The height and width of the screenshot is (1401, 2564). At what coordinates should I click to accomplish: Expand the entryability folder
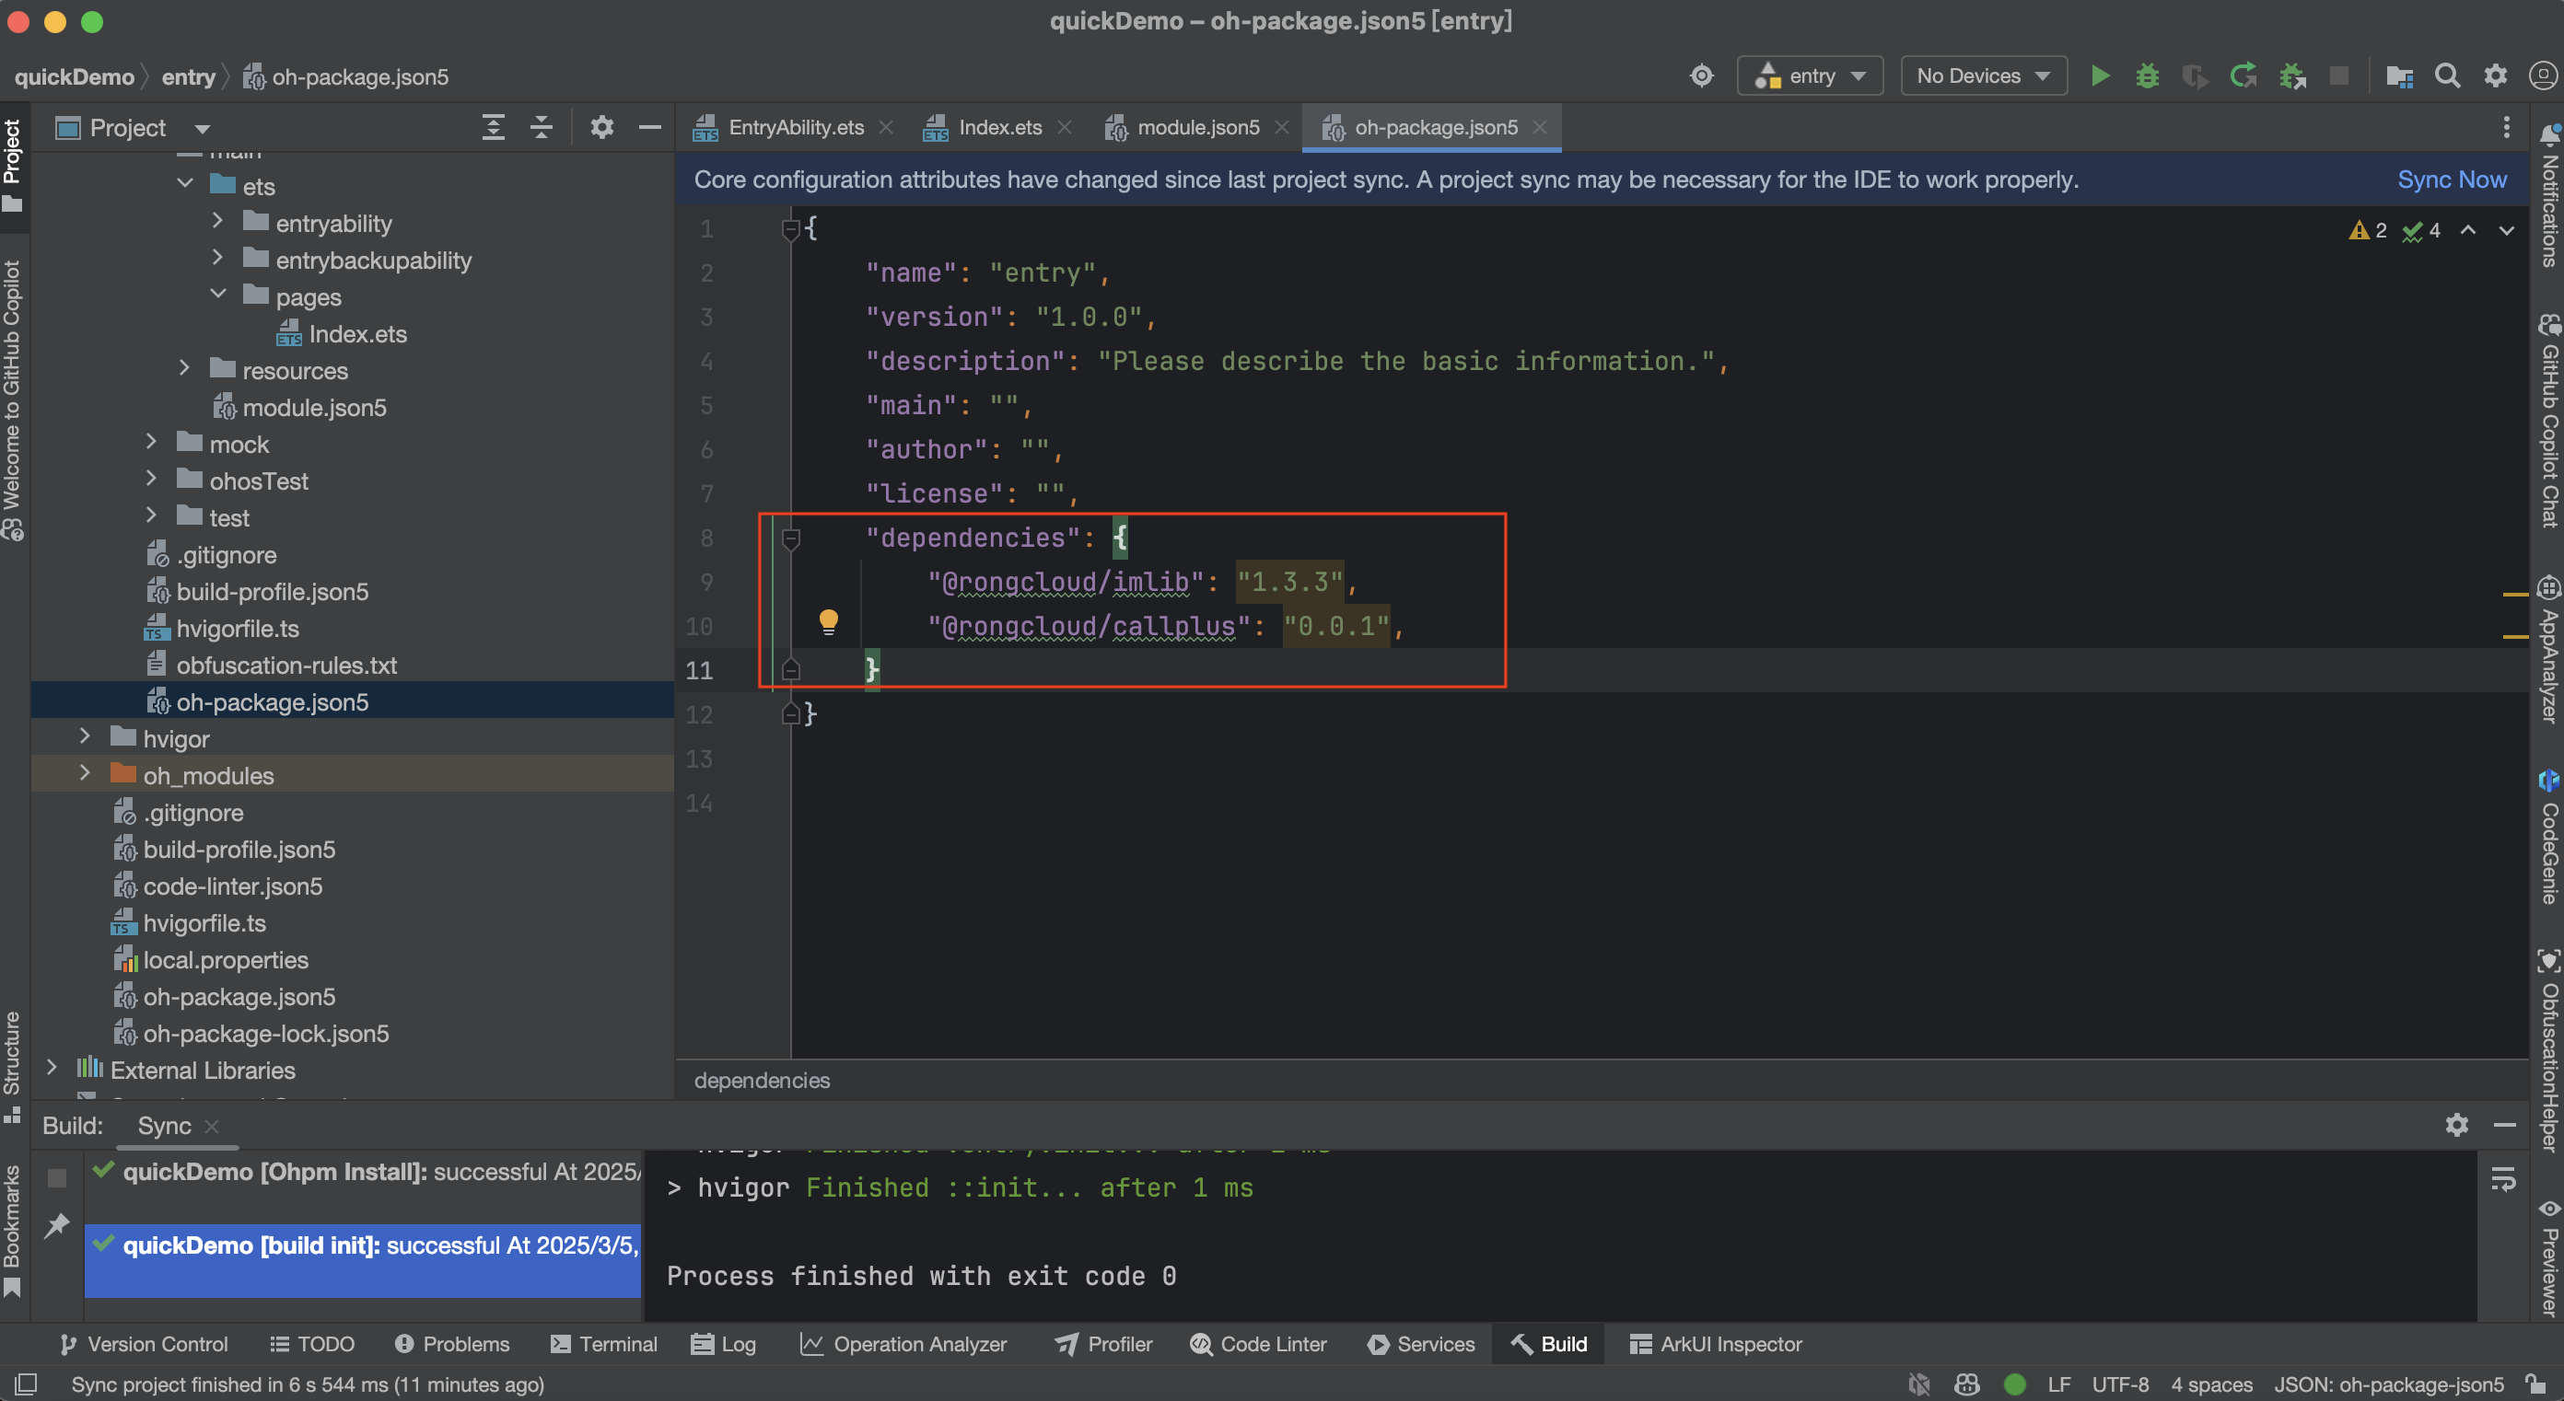(218, 221)
